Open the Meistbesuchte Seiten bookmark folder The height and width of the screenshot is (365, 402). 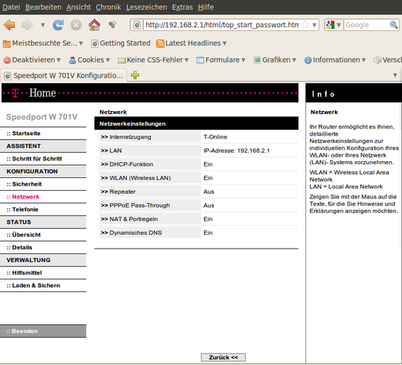click(43, 43)
